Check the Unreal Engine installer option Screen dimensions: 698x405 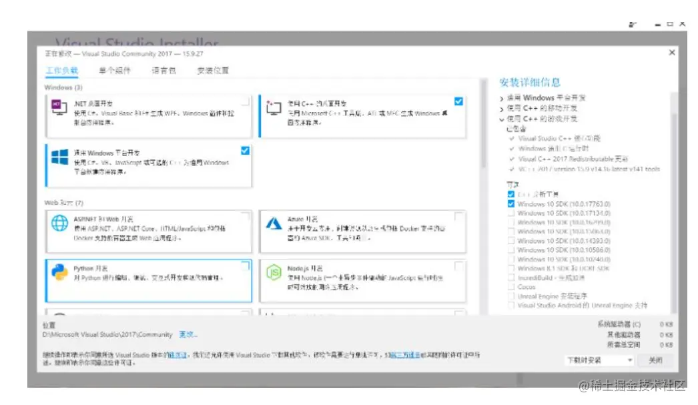[511, 296]
